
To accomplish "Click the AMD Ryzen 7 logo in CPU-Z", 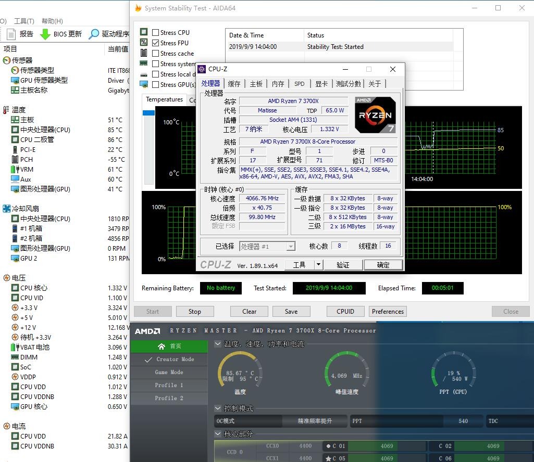I will 375,115.
